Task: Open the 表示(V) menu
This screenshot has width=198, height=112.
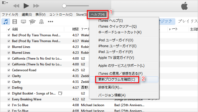Action: coord(40,15)
